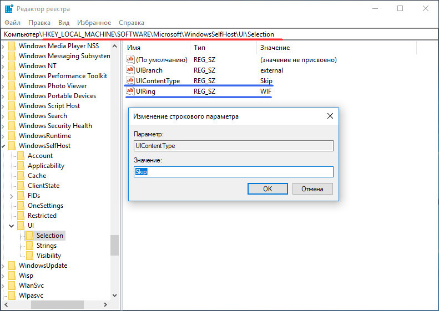Viewport: 439px width, 311px height.
Task: Expand the Windows NT tree node
Action: tap(3, 66)
